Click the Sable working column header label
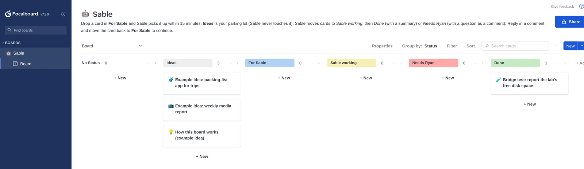584x169 pixels. tap(351, 63)
